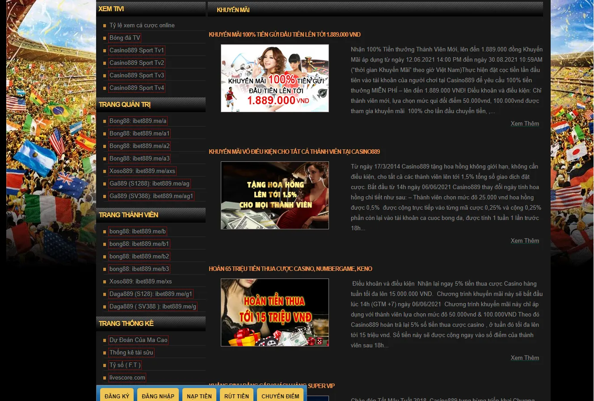The height and width of the screenshot is (401, 594).
Task: Open the Hoàn 65 Triệu promotion heading
Action: click(x=291, y=269)
